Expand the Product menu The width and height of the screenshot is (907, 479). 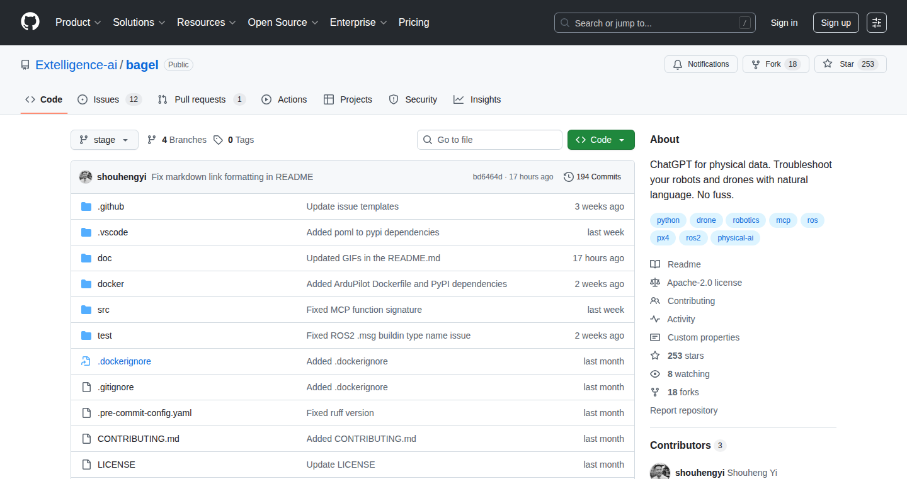(78, 23)
